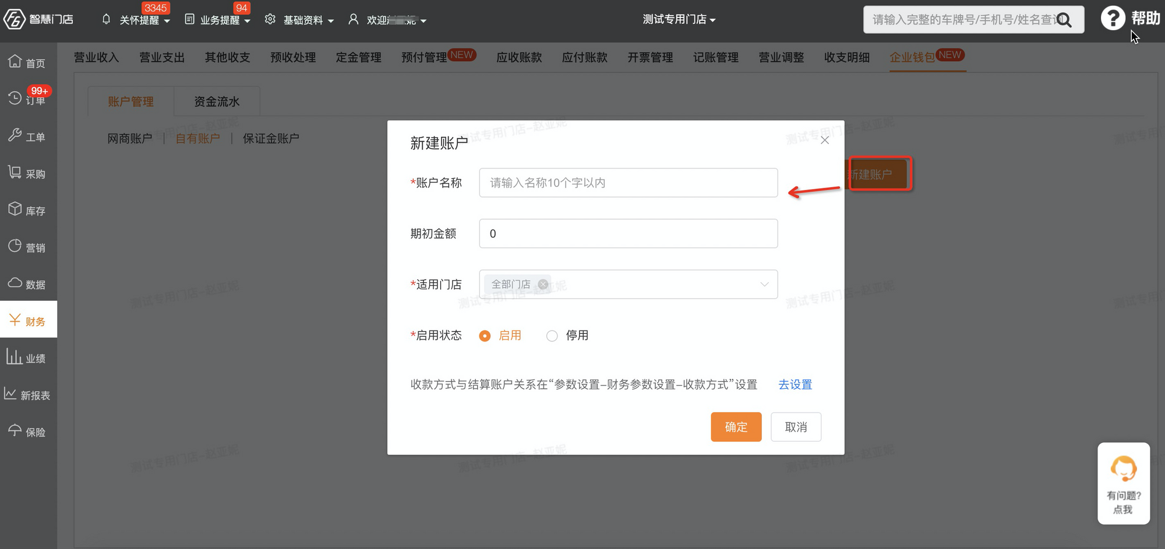Click the 基础资料 gear icon
Viewport: 1165px width, 549px height.
click(x=270, y=19)
